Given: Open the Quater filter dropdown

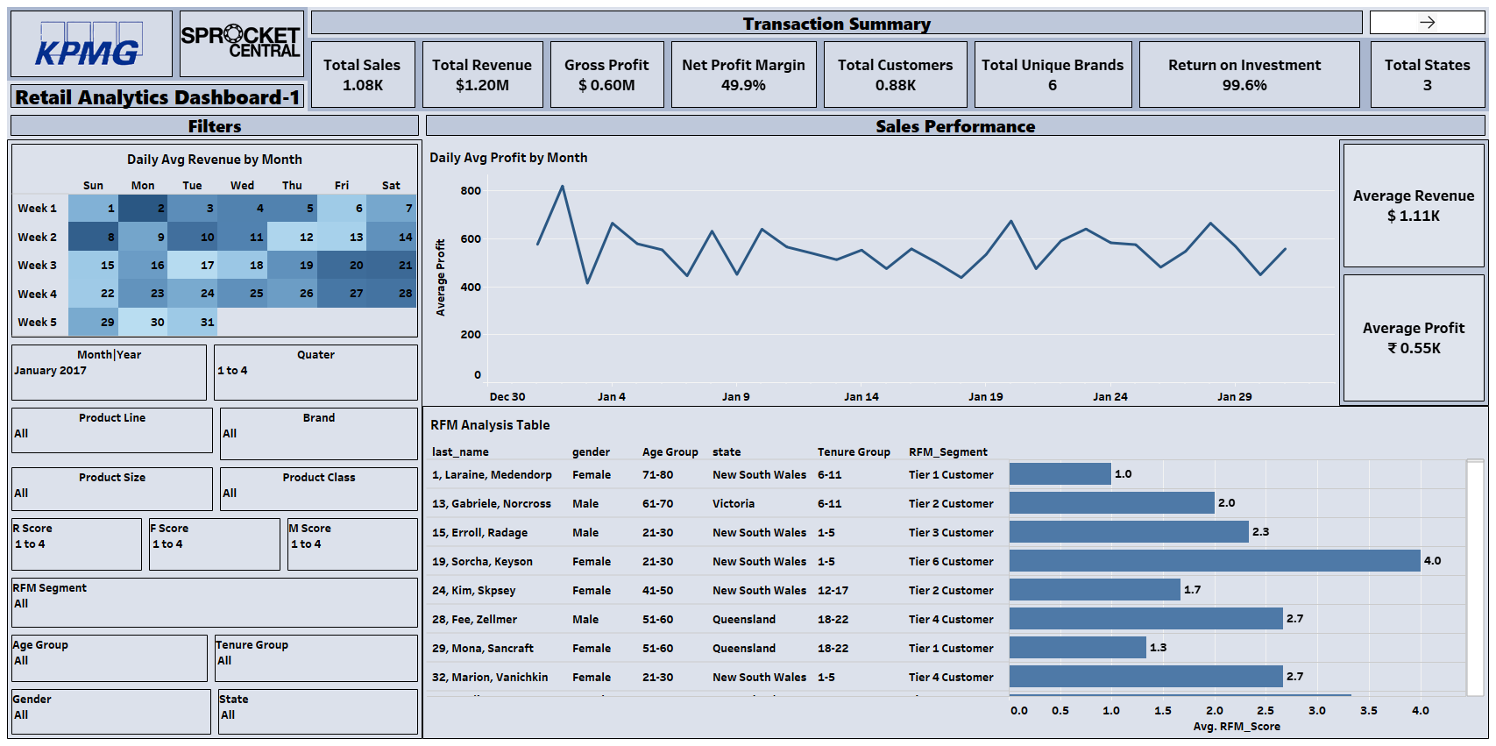Looking at the screenshot, I should click(x=316, y=372).
